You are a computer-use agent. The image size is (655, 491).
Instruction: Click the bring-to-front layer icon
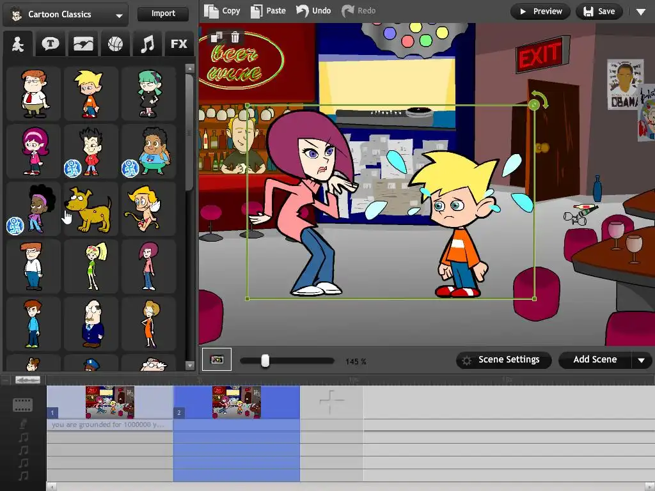(x=217, y=38)
